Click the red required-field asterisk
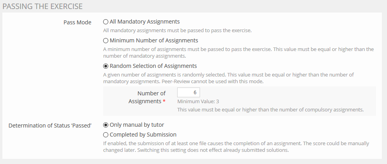 [x=164, y=101]
